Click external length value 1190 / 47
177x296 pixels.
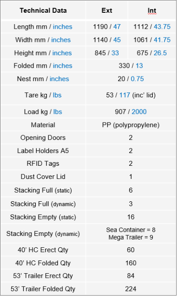tap(107, 27)
